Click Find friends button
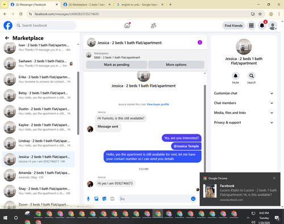This screenshot has height=224, width=284. (x=233, y=26)
